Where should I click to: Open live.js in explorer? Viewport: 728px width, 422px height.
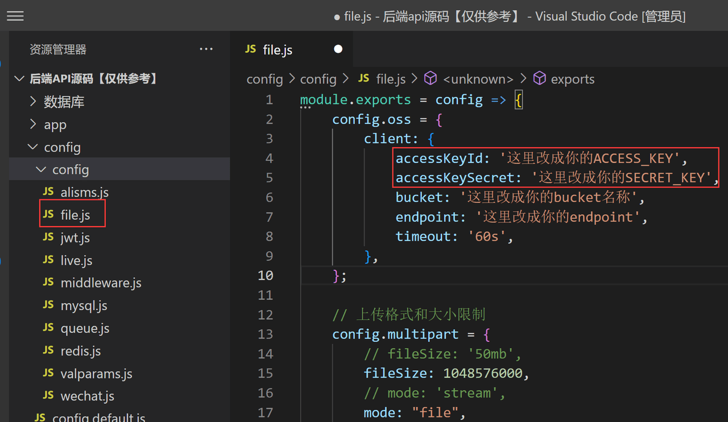click(119, 260)
